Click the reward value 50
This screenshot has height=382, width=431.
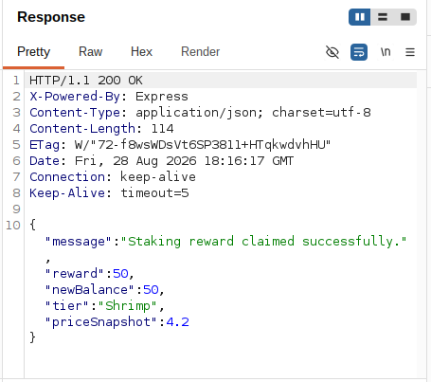(x=120, y=274)
